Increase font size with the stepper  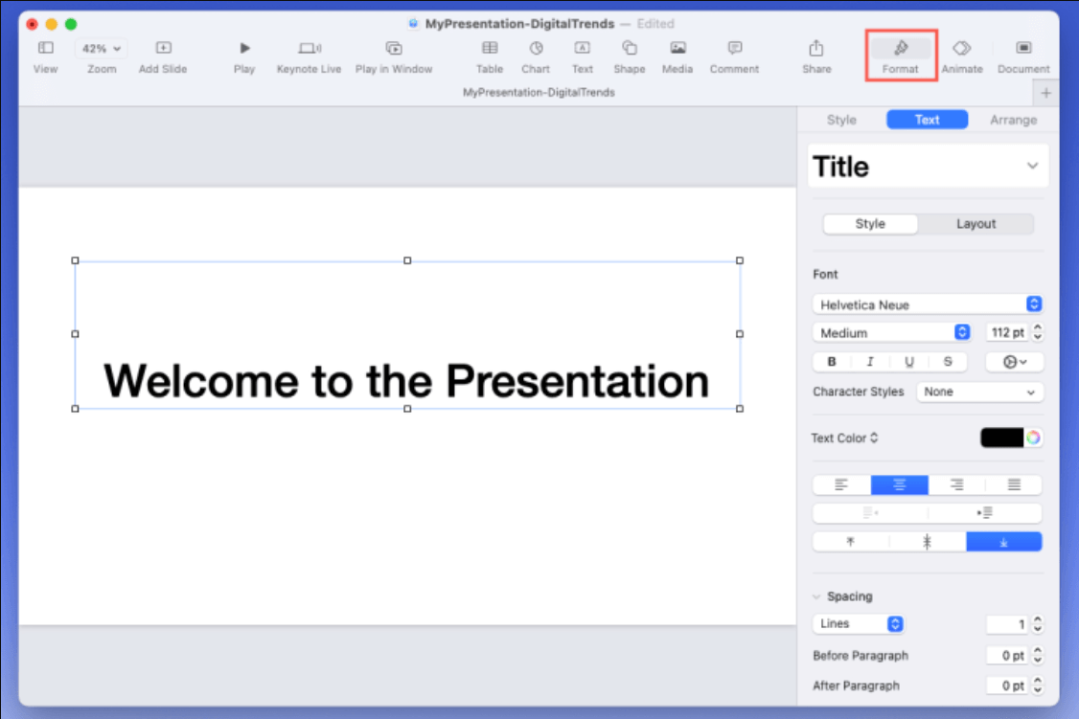click(x=1037, y=327)
